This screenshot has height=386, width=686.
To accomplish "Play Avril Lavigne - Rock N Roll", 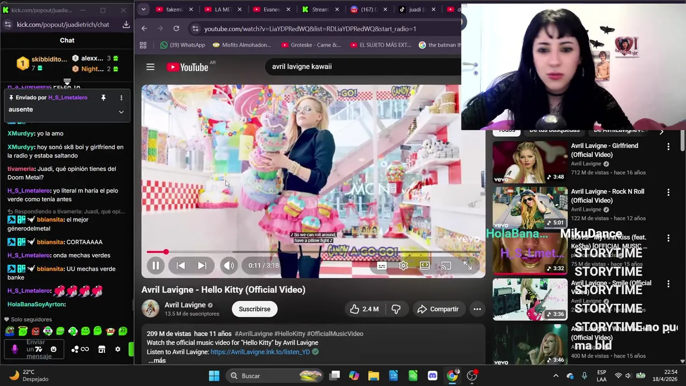I will click(x=530, y=208).
